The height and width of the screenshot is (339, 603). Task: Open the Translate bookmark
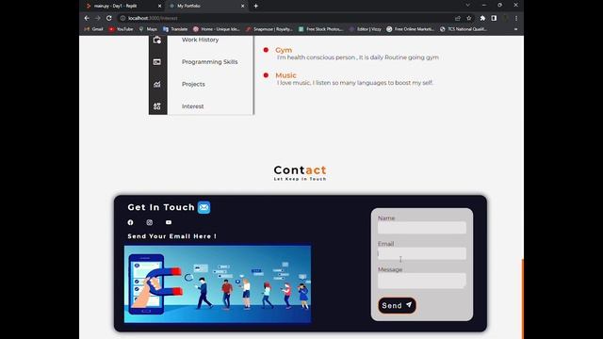click(175, 29)
